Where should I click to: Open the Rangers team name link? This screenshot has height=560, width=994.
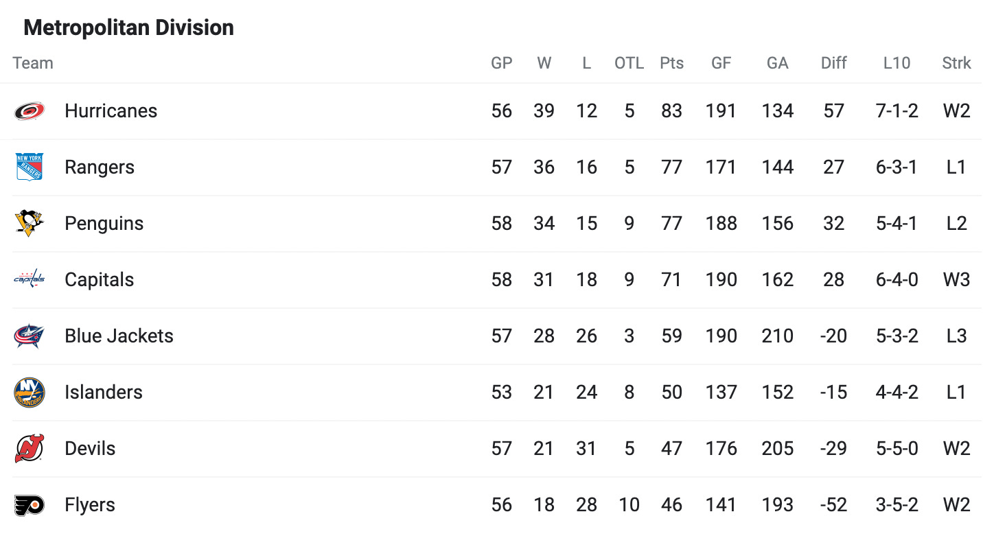tap(100, 167)
